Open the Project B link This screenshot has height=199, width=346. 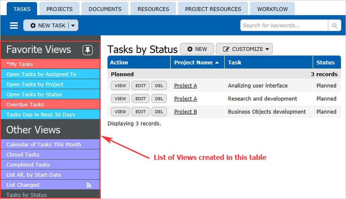185,111
